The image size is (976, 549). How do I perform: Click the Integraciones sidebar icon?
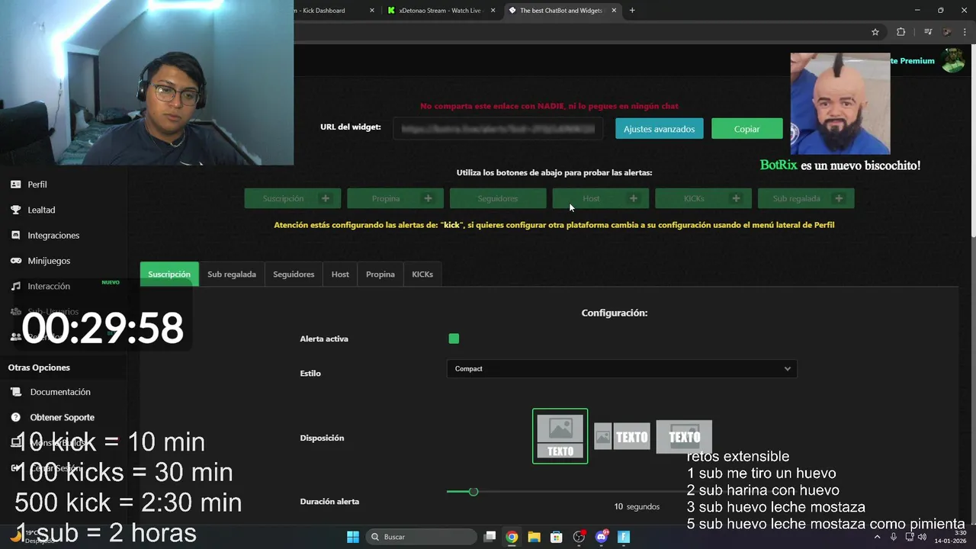(15, 236)
